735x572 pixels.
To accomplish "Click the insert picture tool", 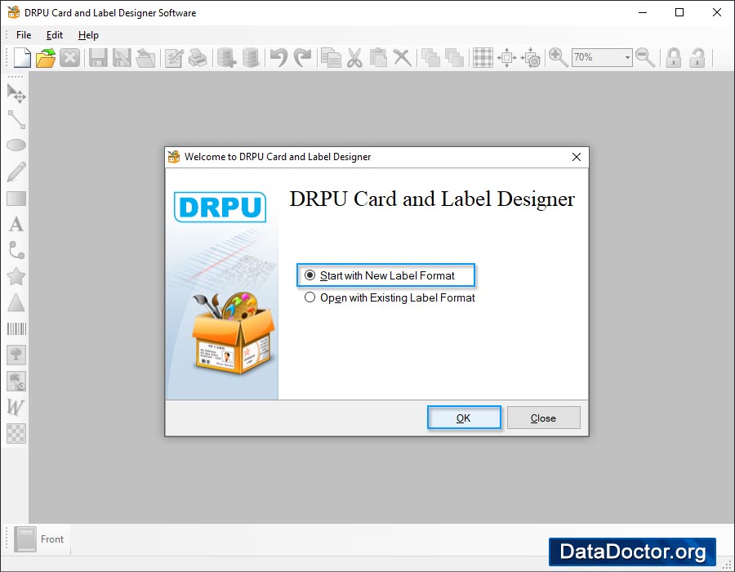I will pos(16,355).
